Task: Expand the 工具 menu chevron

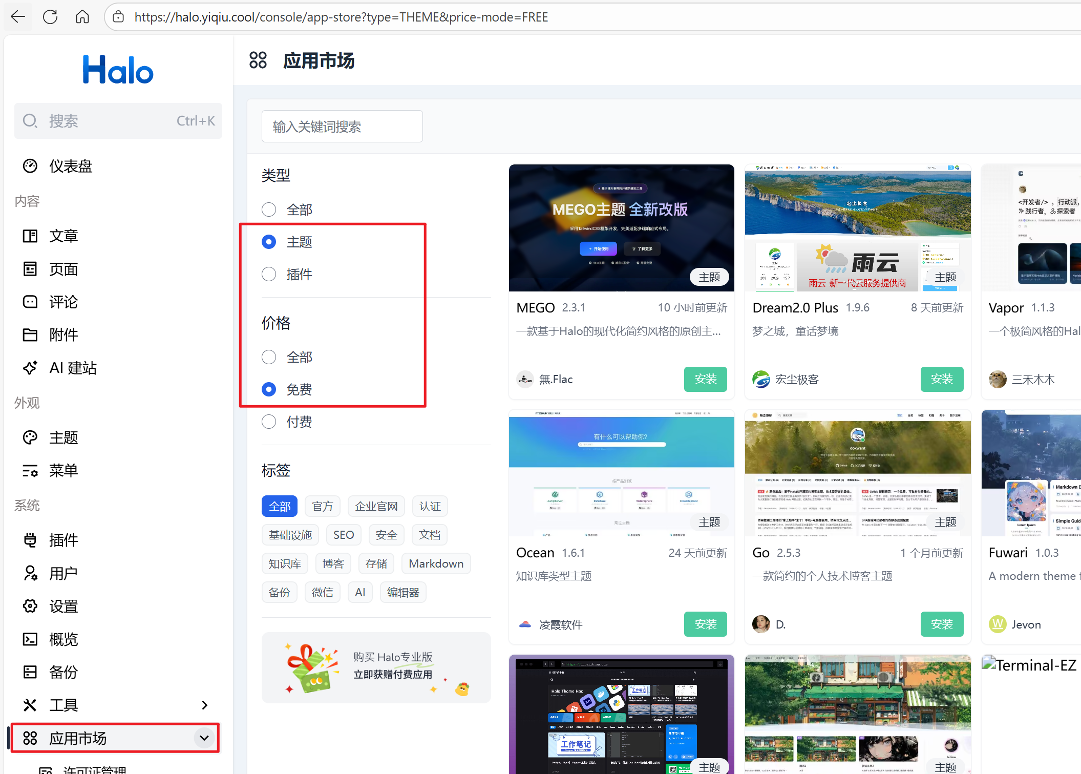Action: (x=204, y=705)
